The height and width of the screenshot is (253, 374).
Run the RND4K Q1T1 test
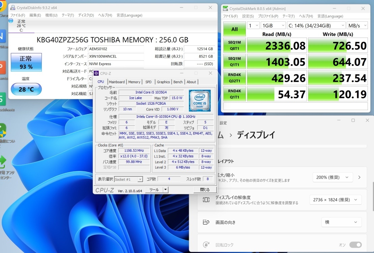click(x=234, y=94)
